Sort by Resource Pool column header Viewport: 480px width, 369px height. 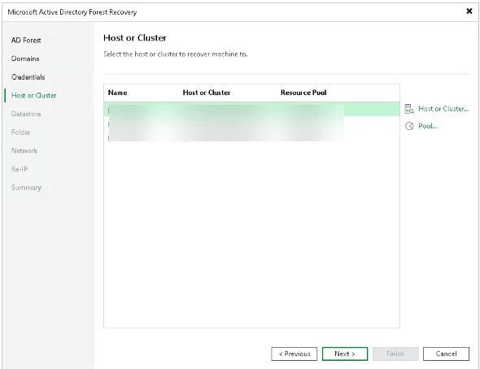pyautogui.click(x=303, y=93)
